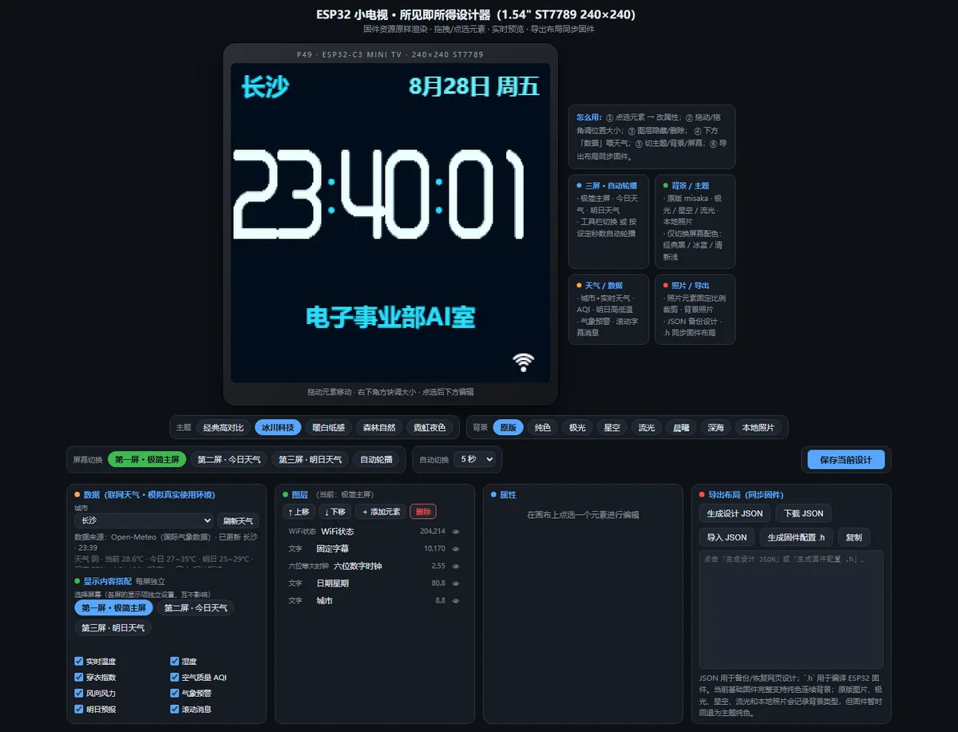Switch to the 暖白纸感 theme

[328, 428]
